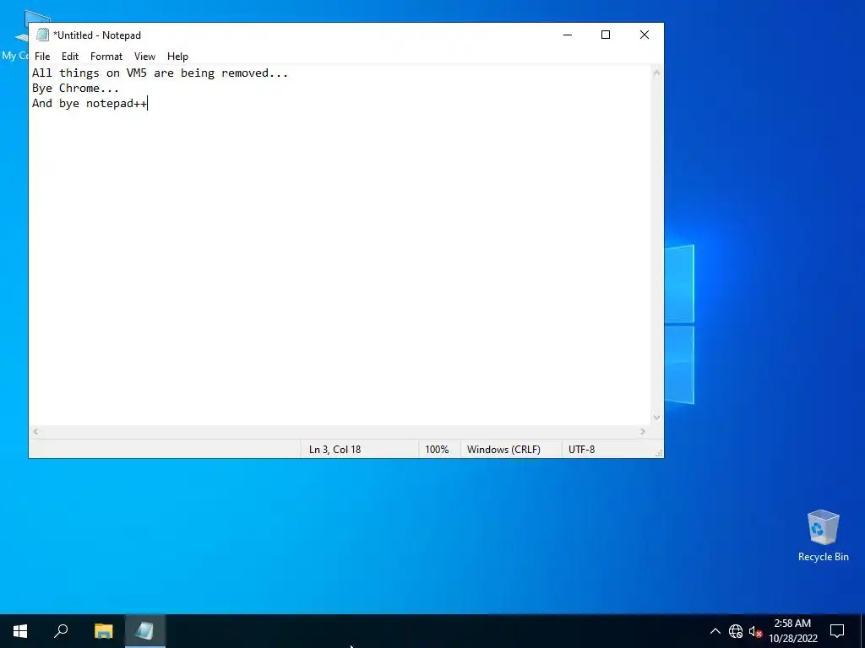Screen dimensions: 865x648
Task: Open the network globe tray icon
Action: 736,631
